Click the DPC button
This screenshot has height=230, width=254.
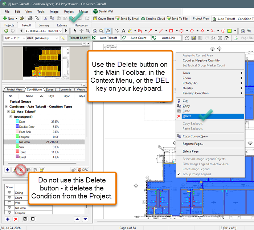pos(83,170)
